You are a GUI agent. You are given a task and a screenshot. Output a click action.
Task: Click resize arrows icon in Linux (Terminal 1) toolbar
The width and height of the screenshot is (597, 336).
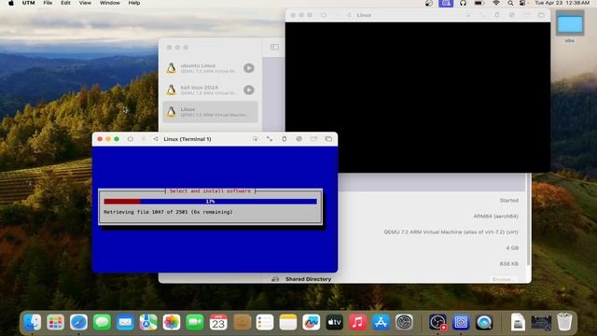[270, 139]
